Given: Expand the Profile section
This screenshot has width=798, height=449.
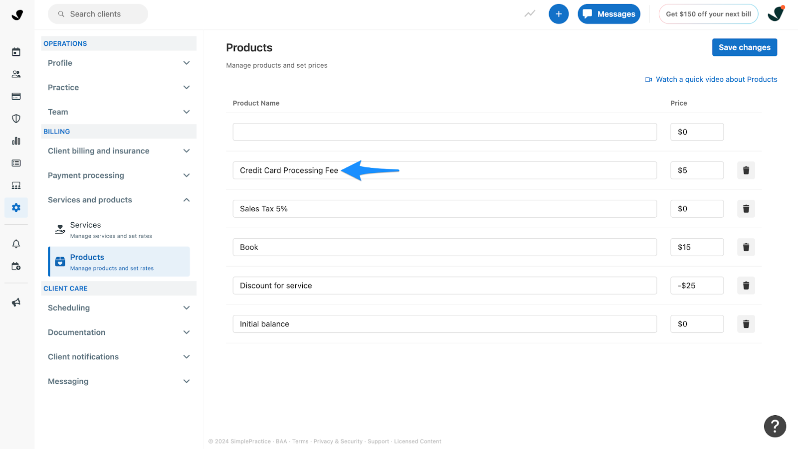Looking at the screenshot, I should coord(119,63).
